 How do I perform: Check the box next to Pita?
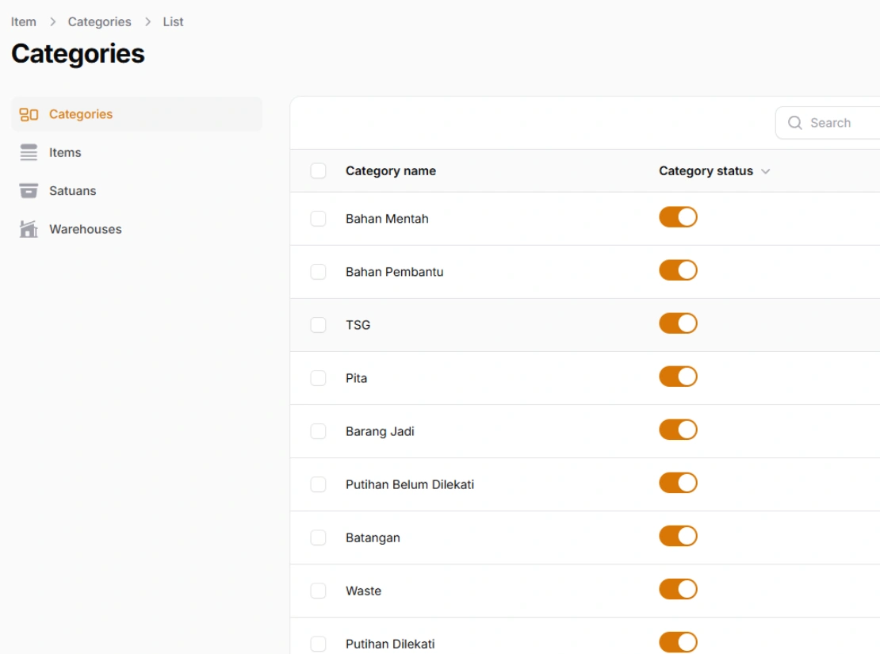tap(318, 378)
